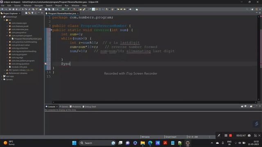
Task: Click the Pin Console icon
Action: tap(242, 106)
